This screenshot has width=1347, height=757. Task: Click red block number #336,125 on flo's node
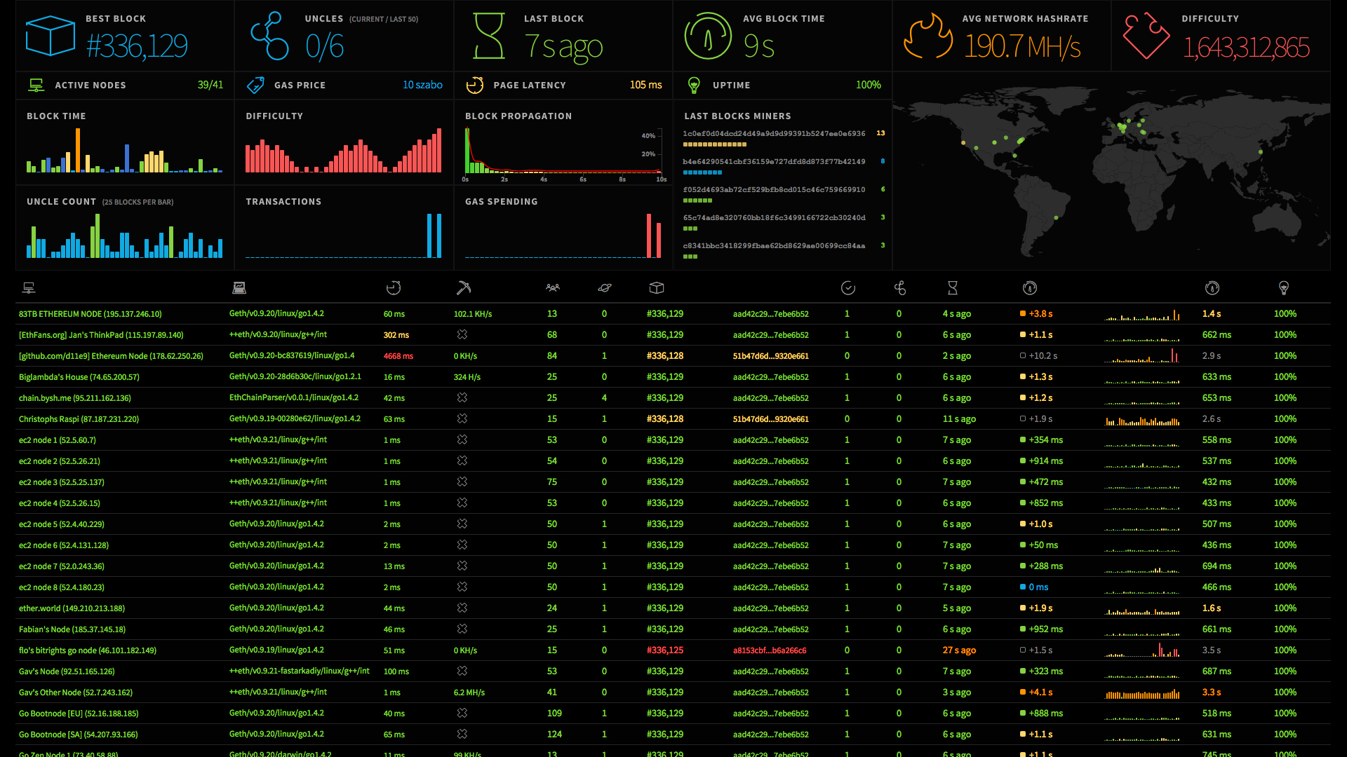(665, 650)
